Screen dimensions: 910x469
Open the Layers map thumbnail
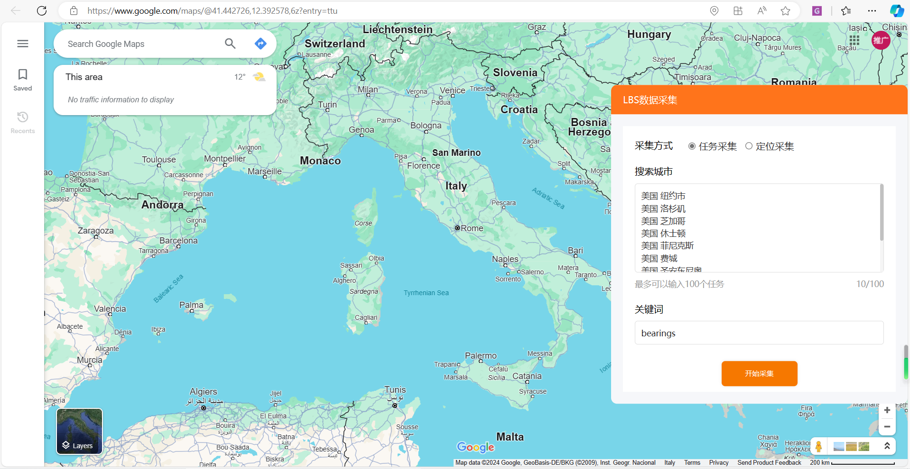pyautogui.click(x=79, y=431)
